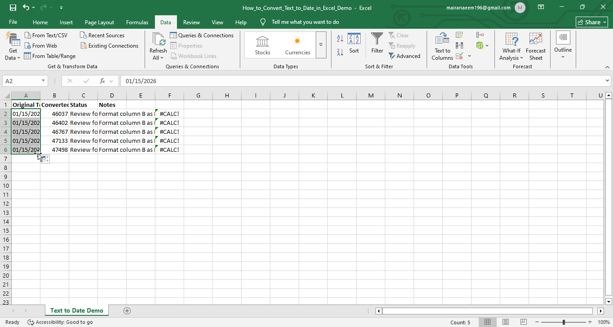Open the Auto Fill Options button

[45, 159]
